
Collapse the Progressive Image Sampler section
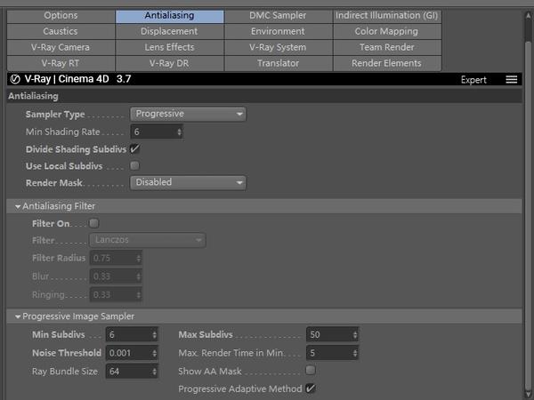[x=18, y=316]
